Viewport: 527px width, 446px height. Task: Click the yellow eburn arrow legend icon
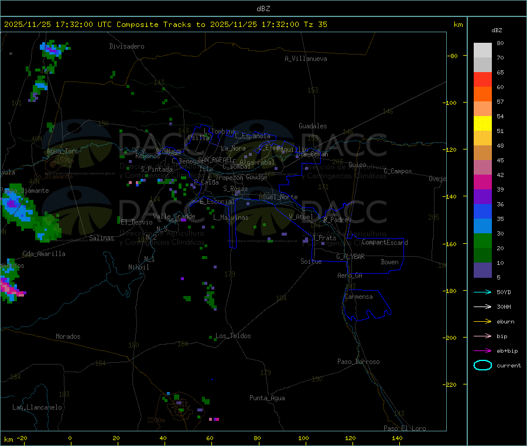(482, 322)
